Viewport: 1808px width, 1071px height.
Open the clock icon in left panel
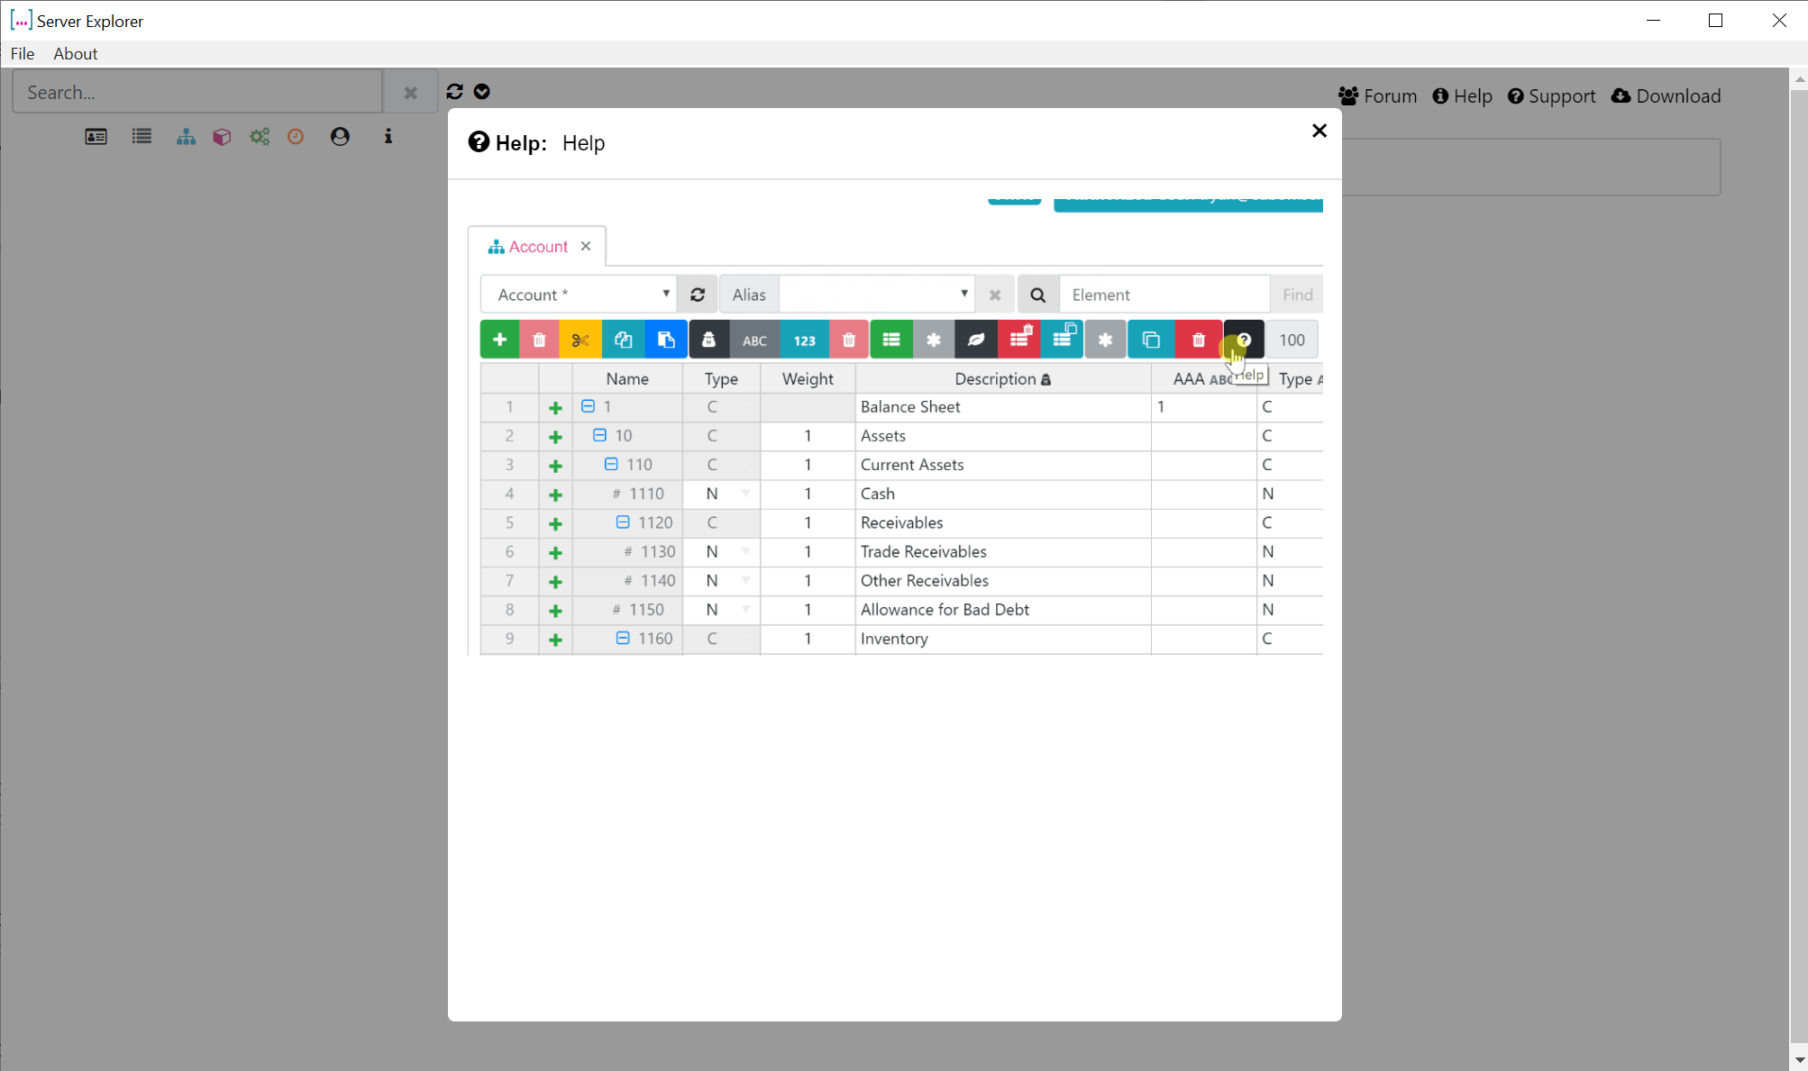pyautogui.click(x=296, y=136)
